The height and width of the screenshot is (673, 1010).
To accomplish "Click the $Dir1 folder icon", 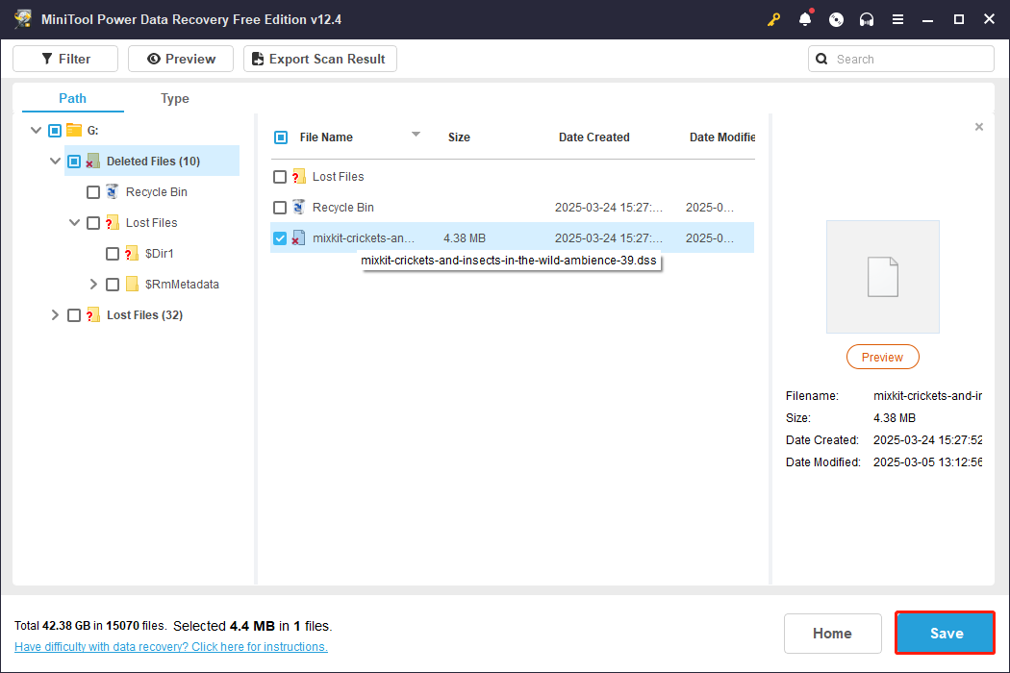I will point(132,253).
